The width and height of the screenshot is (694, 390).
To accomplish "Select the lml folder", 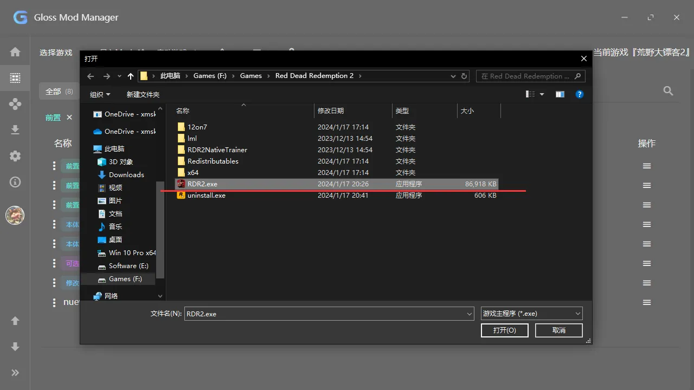I will 336,139.
